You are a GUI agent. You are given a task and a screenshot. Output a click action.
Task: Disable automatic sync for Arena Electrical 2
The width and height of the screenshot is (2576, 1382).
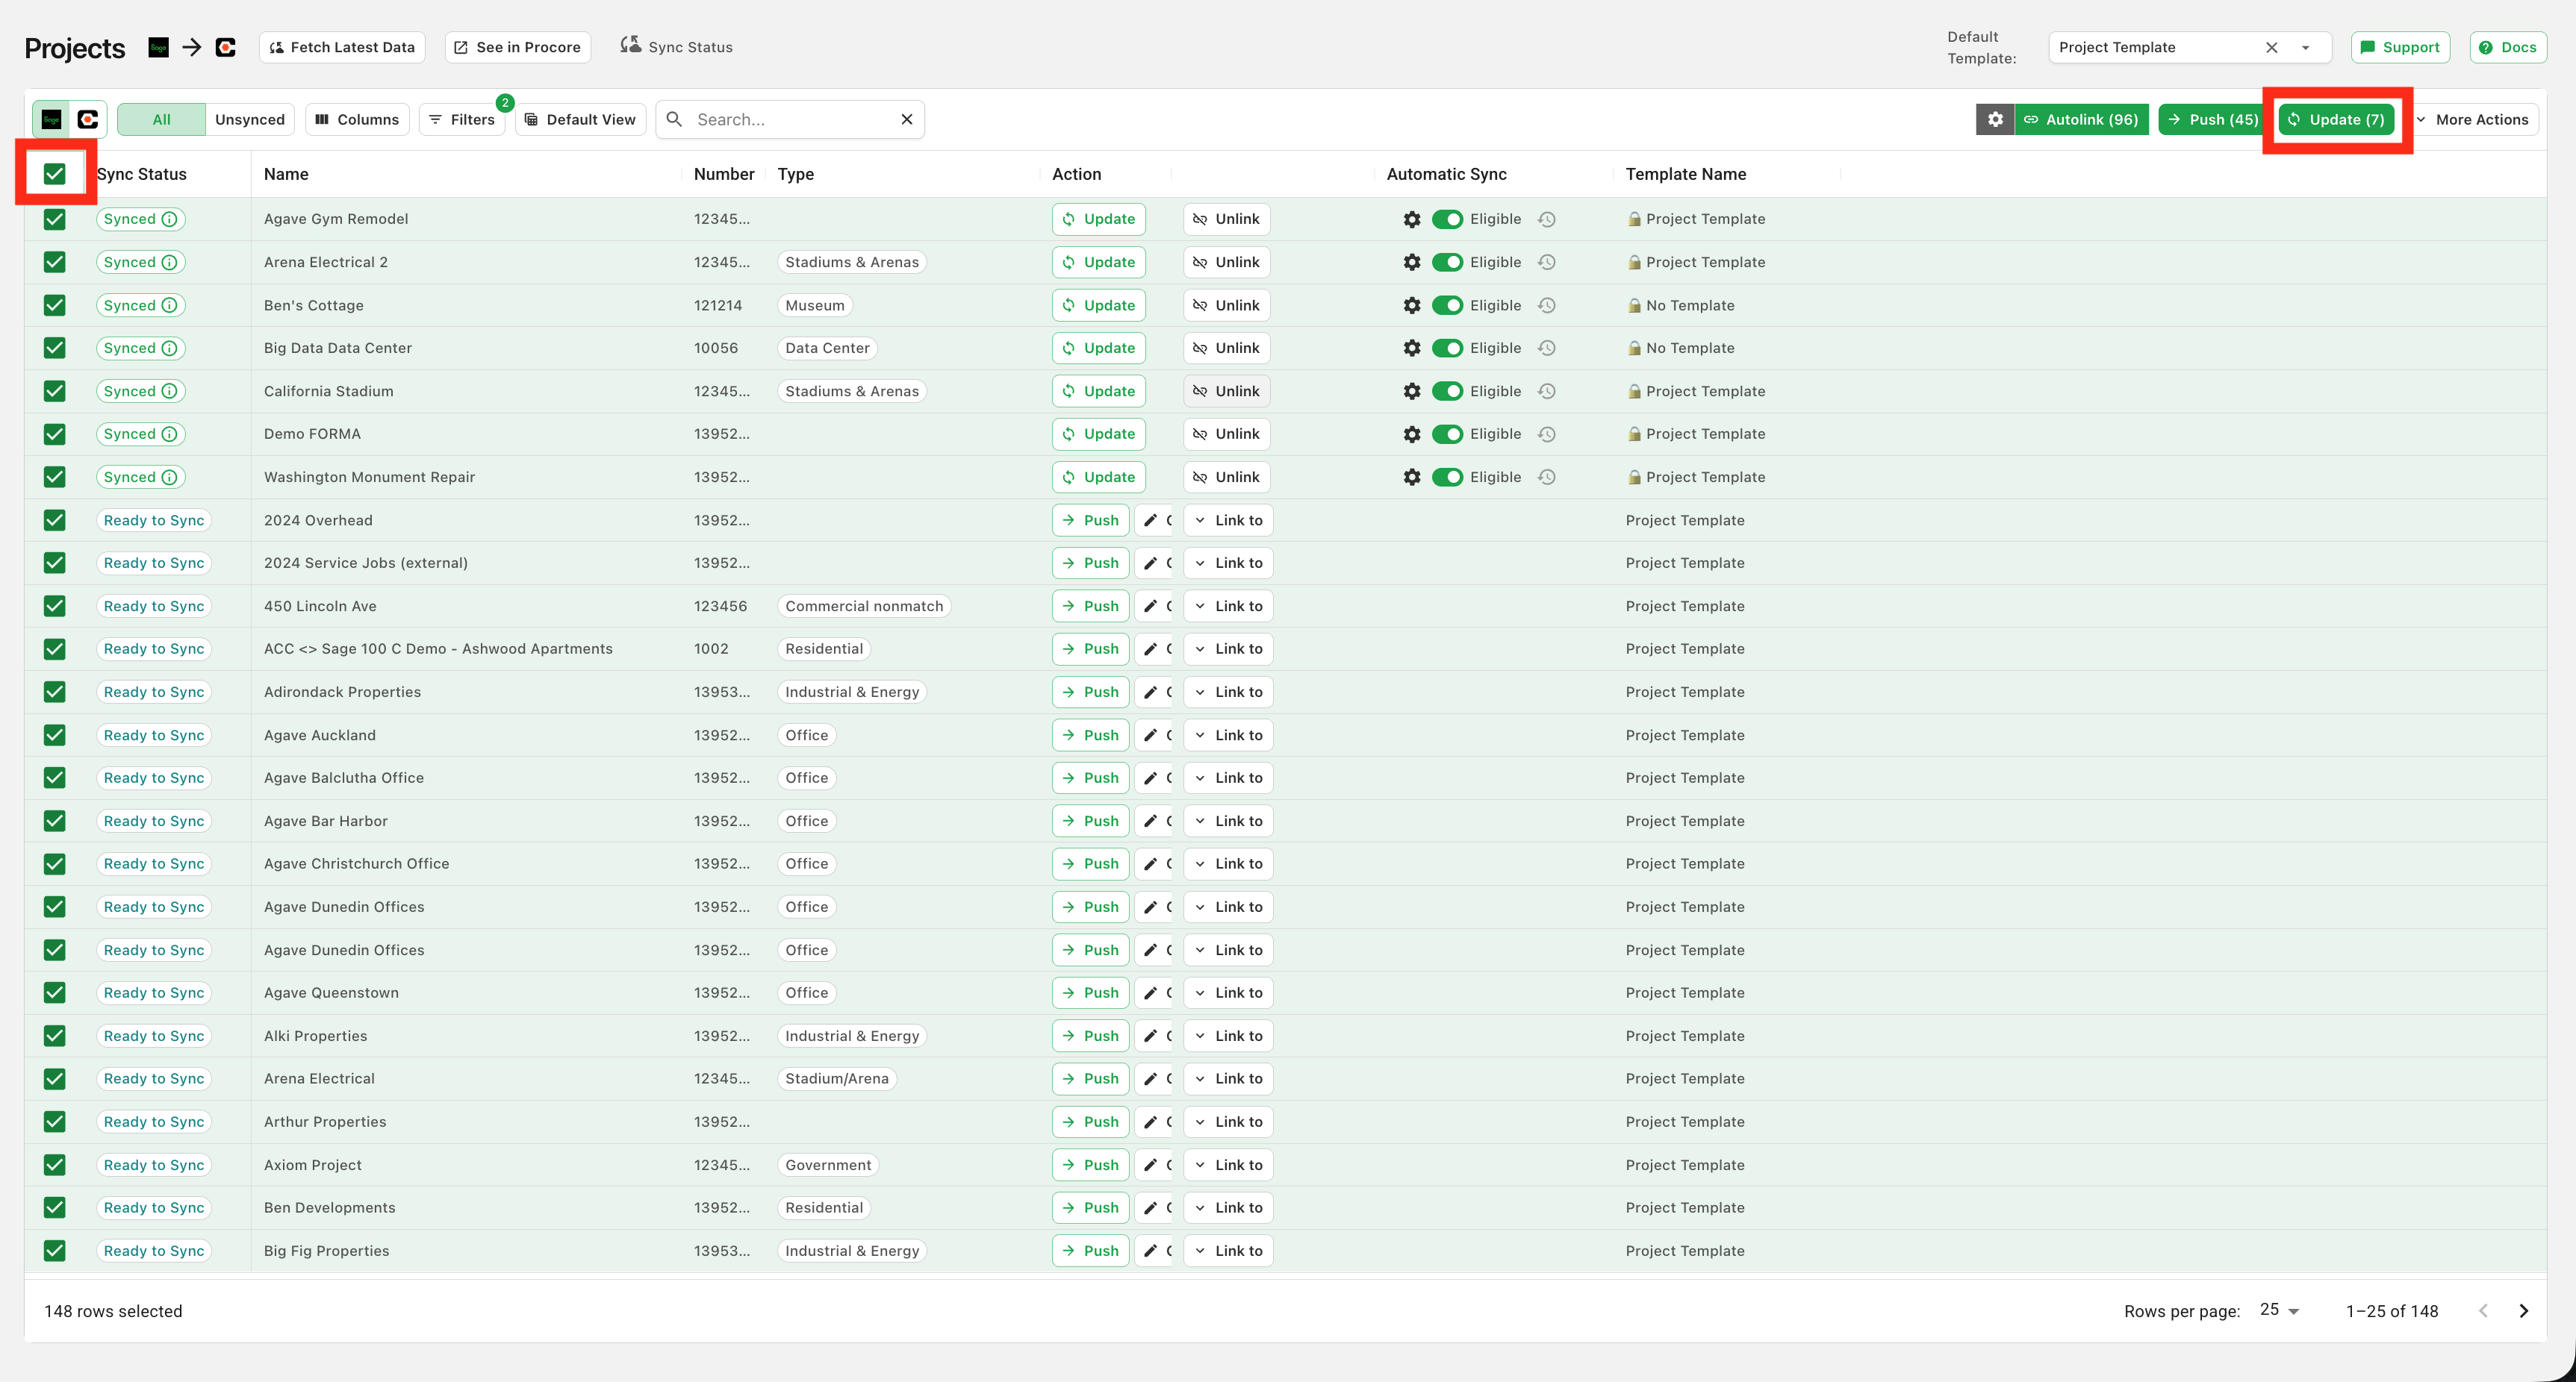tap(1447, 263)
